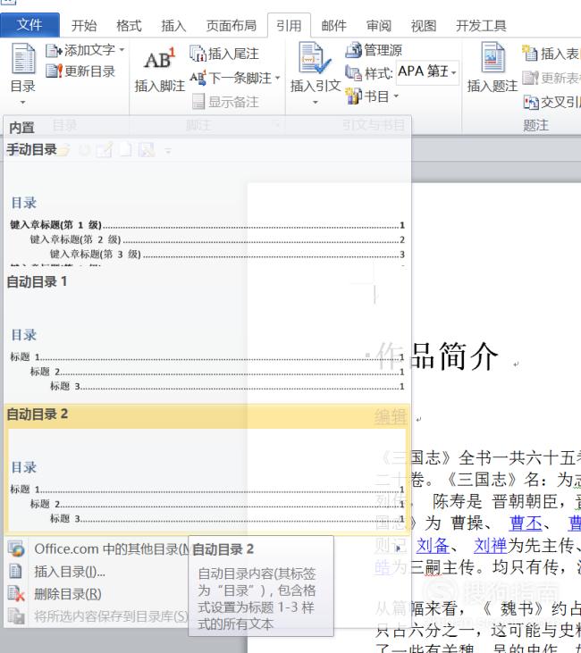Screen dimensions: 581x653
Task: Click the 自动目录 2 gallery heading
Action: tap(37, 414)
